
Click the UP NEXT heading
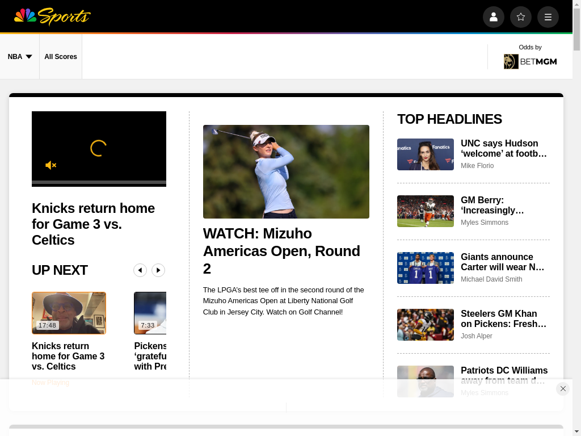pos(60,270)
